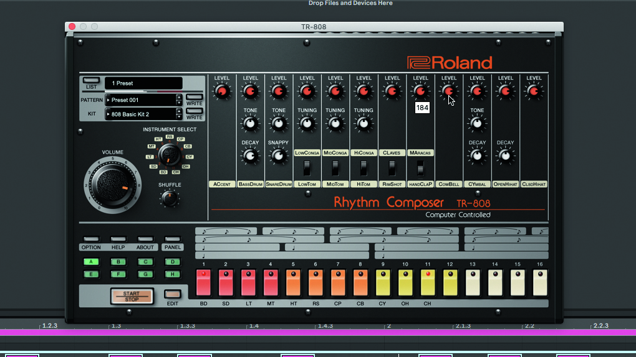Select the CB instrument label on selector
The height and width of the screenshot is (357, 636).
188,146
